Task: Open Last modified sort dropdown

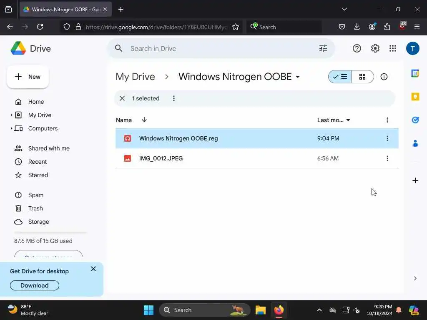Action: [348, 120]
